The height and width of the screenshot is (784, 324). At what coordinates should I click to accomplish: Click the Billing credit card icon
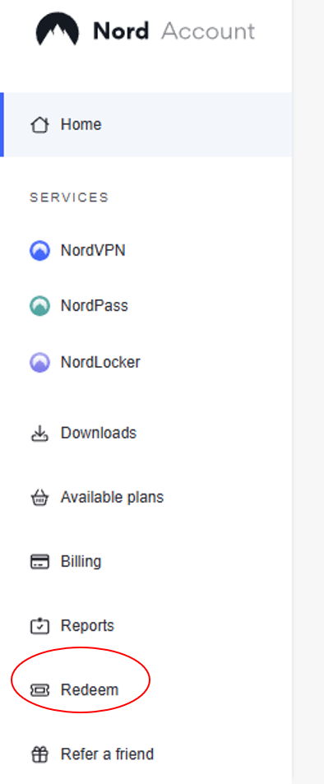click(39, 562)
